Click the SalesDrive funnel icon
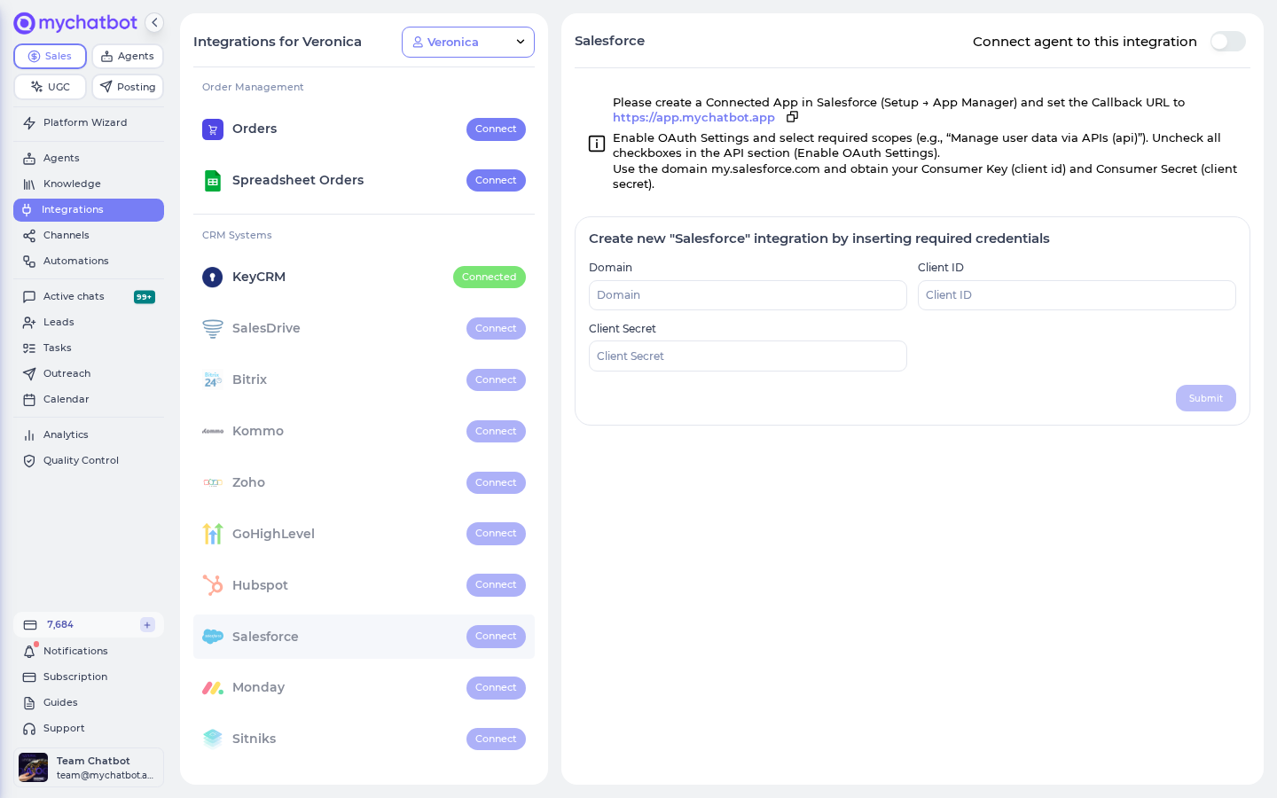 [213, 329]
